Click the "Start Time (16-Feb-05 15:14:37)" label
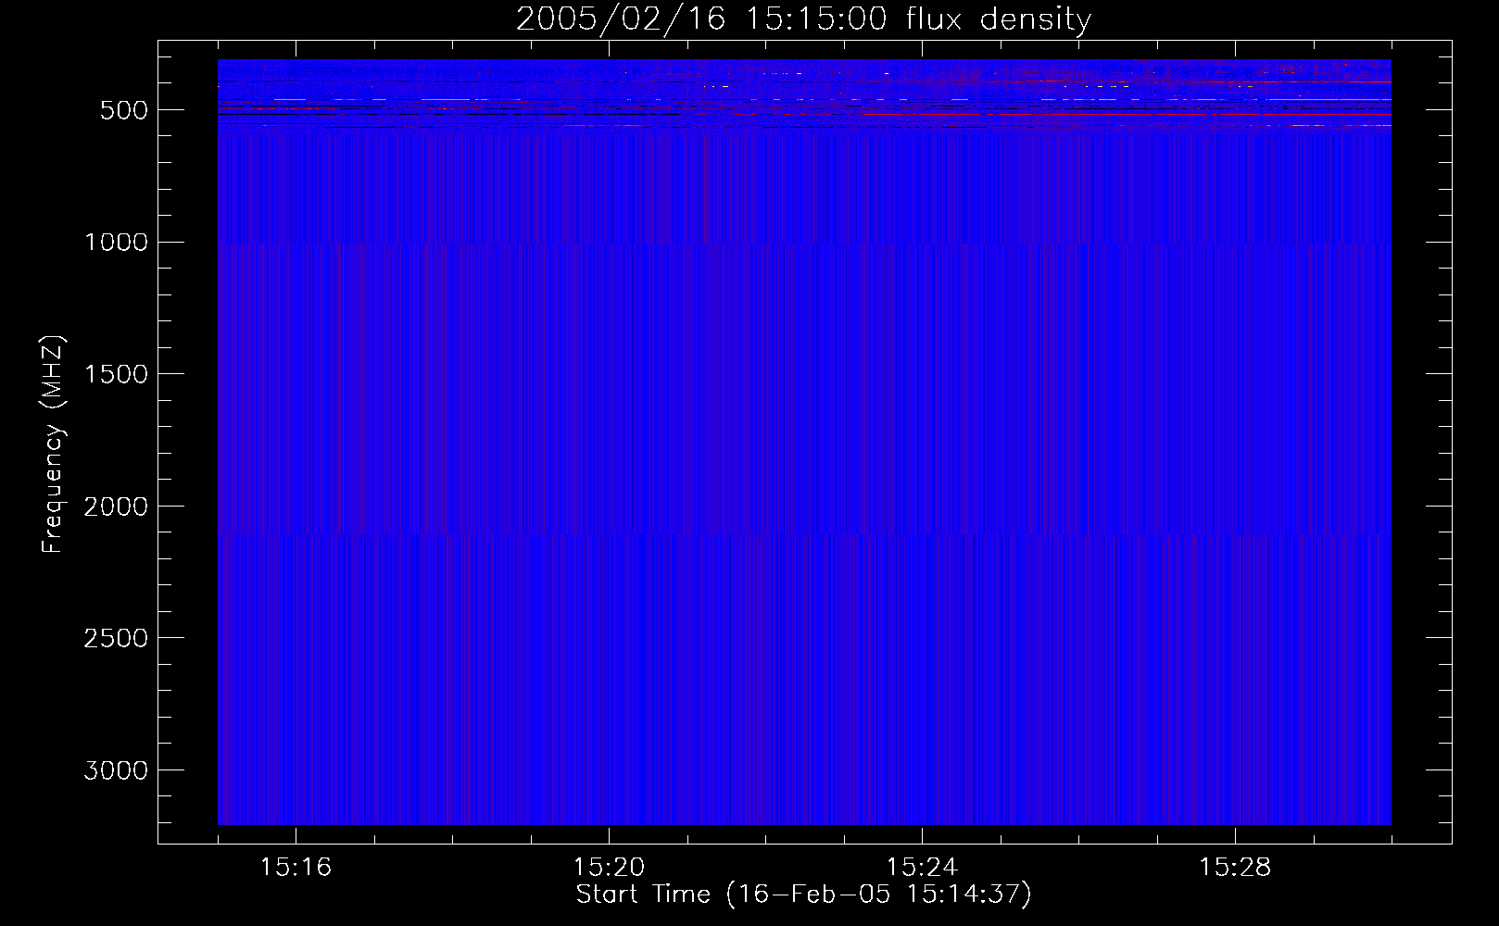Image resolution: width=1499 pixels, height=926 pixels. pos(803,895)
